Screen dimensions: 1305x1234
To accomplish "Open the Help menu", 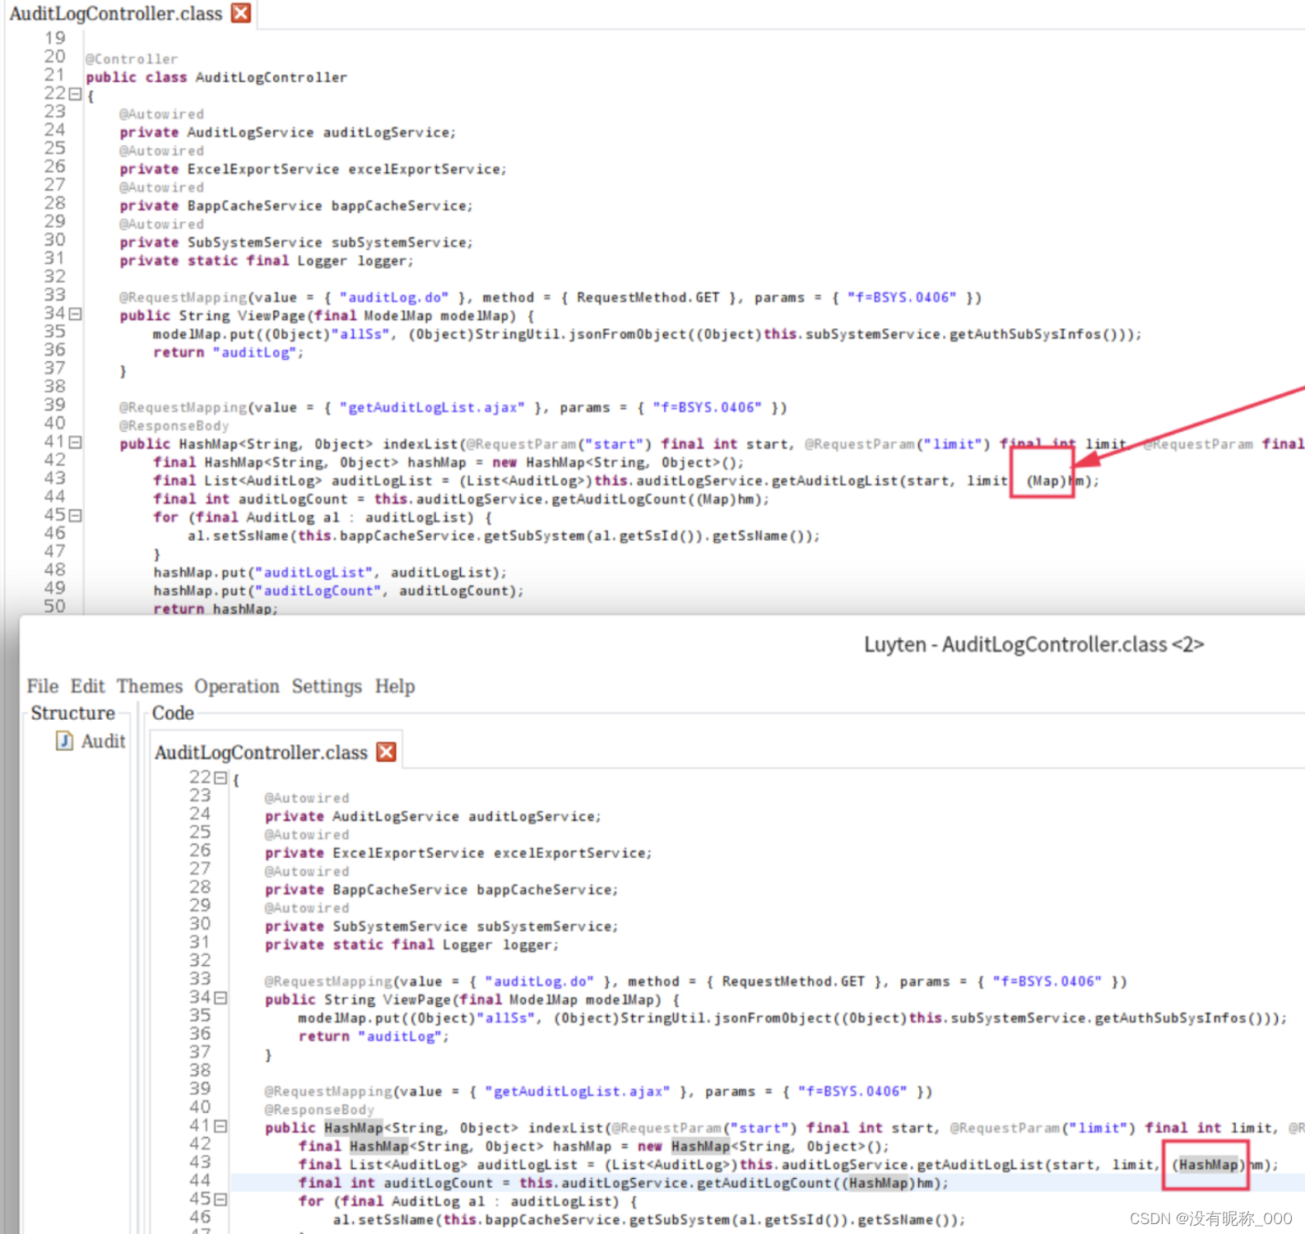I will click(x=395, y=686).
